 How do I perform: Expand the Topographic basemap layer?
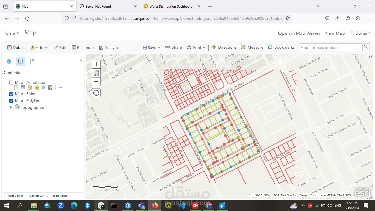point(11,107)
